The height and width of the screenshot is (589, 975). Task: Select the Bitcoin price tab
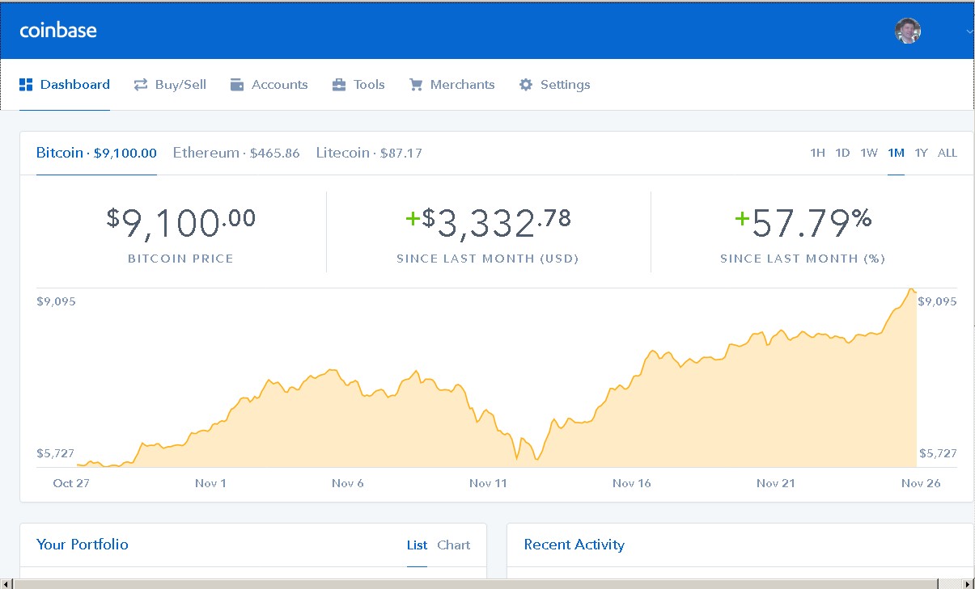pyautogui.click(x=96, y=153)
